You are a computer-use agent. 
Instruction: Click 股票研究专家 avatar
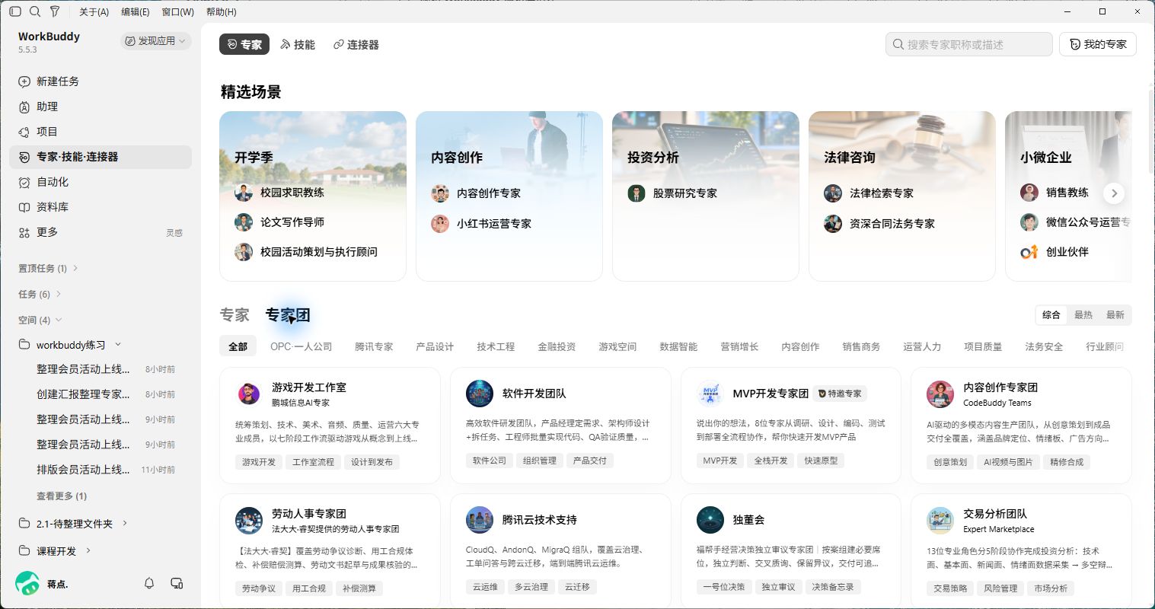637,193
